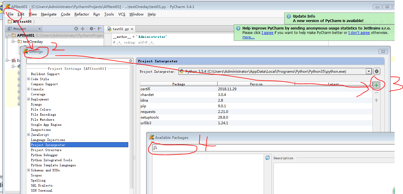403x194 pixels.
Task: Open the Tools menu
Action: coord(109,14)
